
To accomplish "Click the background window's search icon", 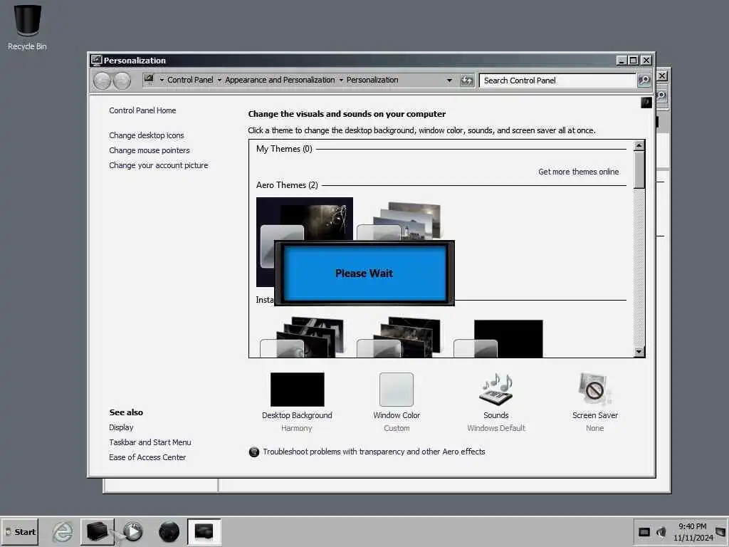I will point(661,96).
